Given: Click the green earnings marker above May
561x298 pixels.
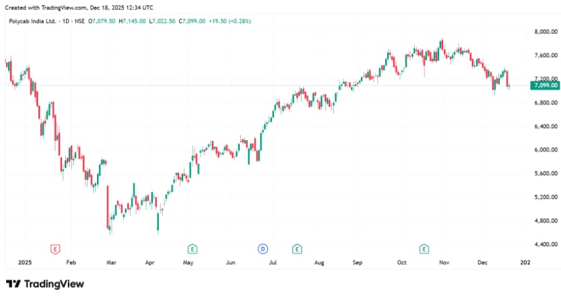Looking at the screenshot, I should point(193,249).
